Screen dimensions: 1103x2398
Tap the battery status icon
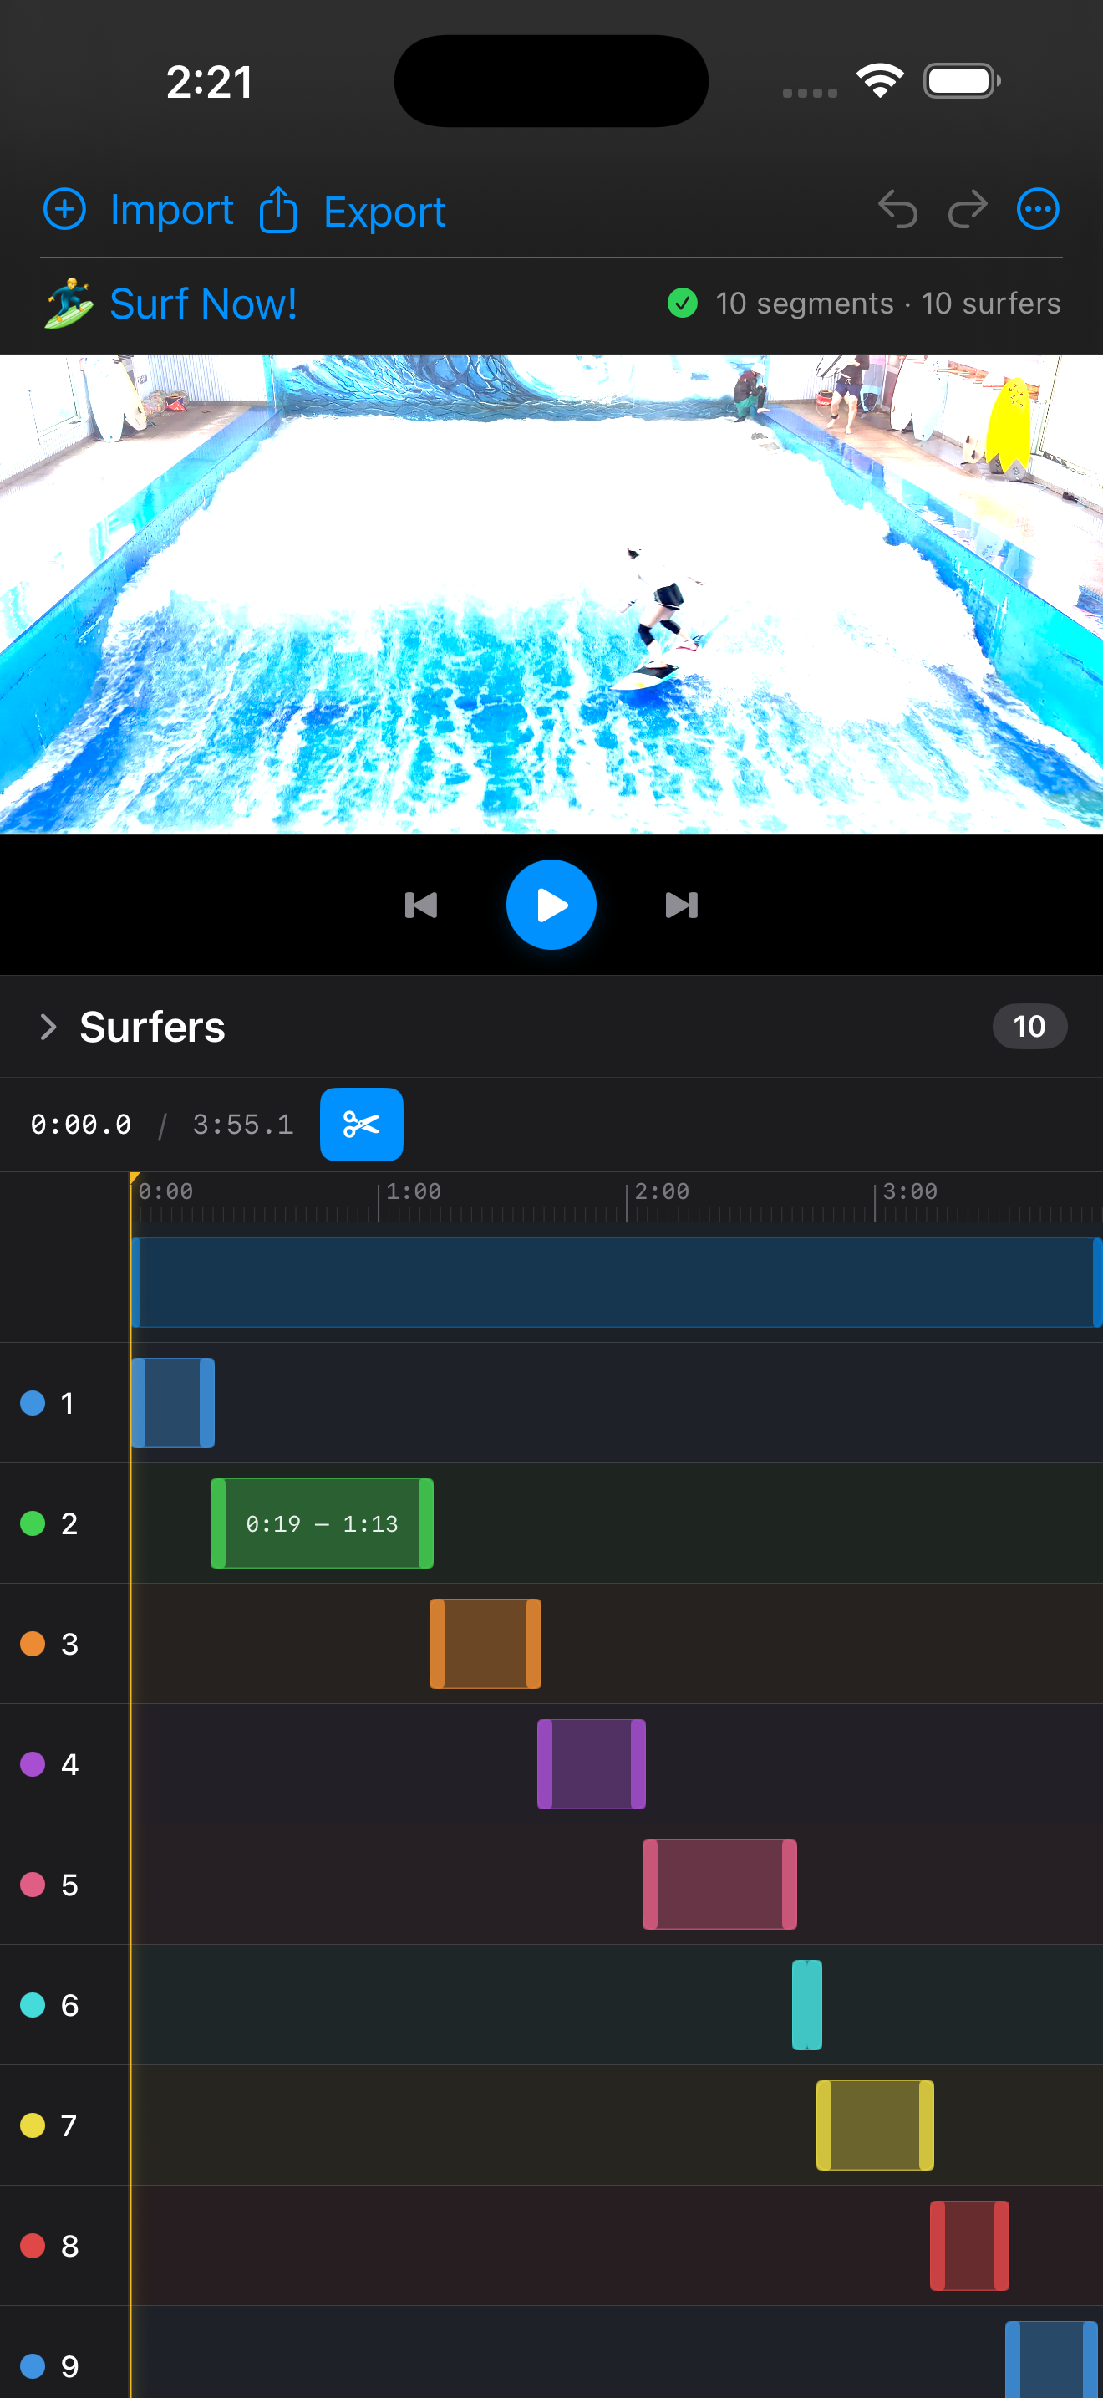pos(962,81)
